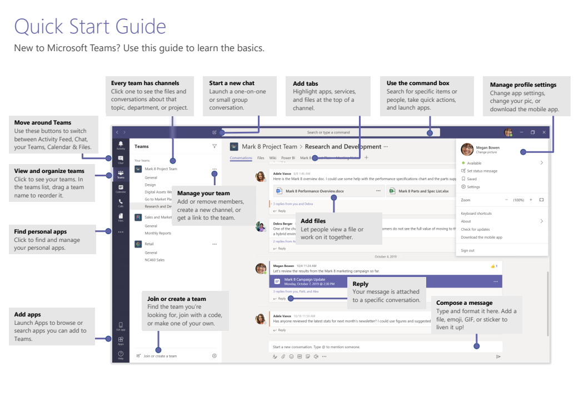Filter the teams list
The width and height of the screenshot is (584, 396).
pos(214,146)
